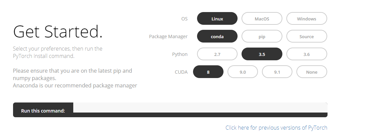Screen dimensions: 365x140
Task: Click inside the install command output box
Action: tap(200, 108)
